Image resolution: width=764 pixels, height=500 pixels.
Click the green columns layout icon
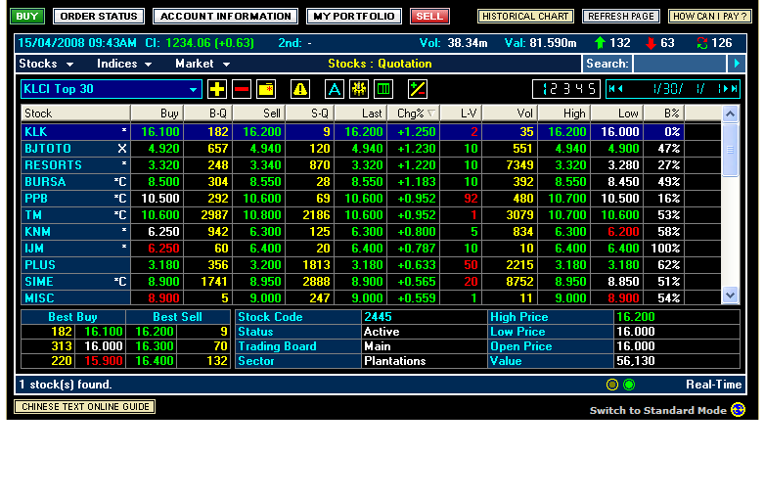pos(383,89)
